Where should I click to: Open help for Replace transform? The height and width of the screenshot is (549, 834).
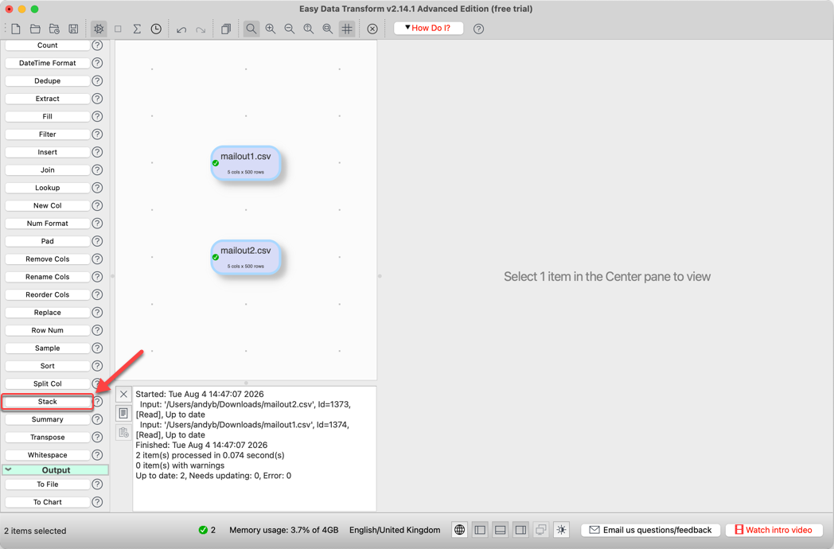97,312
